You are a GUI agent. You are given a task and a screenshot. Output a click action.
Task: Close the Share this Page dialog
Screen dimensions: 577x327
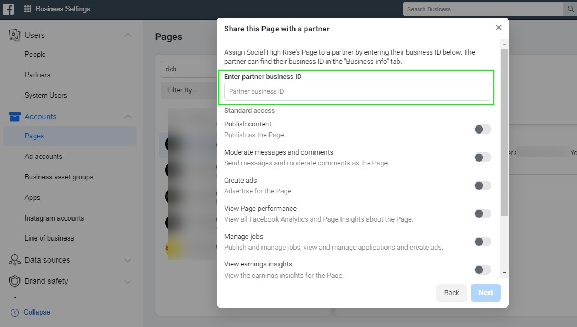point(499,28)
